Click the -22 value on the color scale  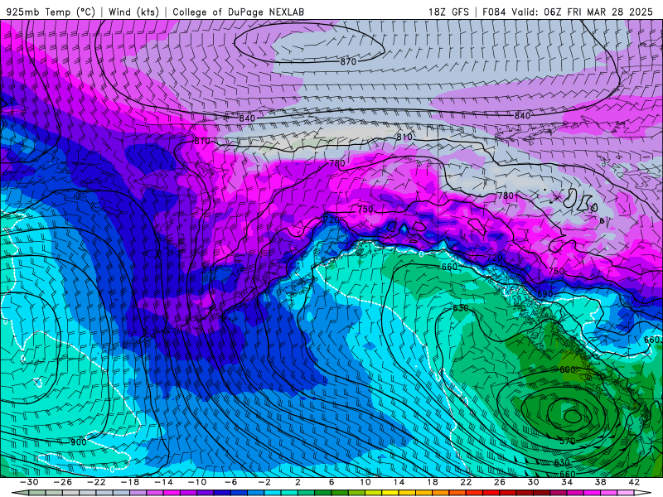click(x=96, y=482)
